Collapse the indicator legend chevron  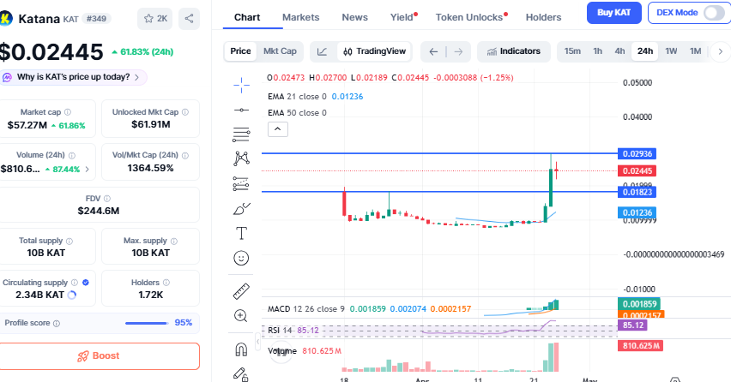tap(278, 129)
